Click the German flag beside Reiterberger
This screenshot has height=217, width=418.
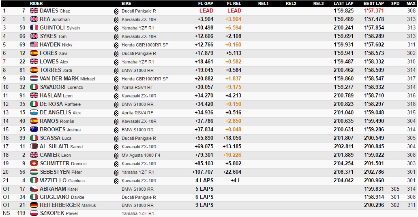tap(34, 205)
